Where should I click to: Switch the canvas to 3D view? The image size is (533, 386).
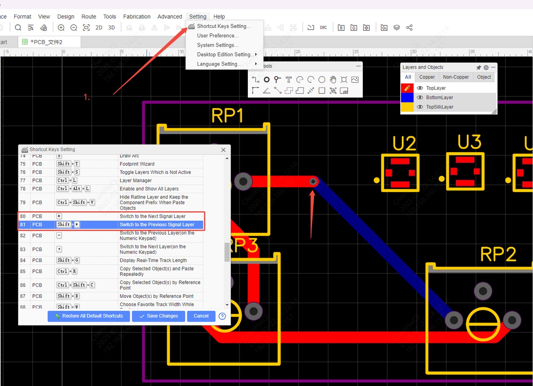[x=111, y=27]
